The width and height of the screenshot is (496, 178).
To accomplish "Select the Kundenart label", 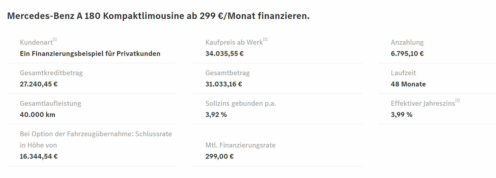I will tap(36, 42).
